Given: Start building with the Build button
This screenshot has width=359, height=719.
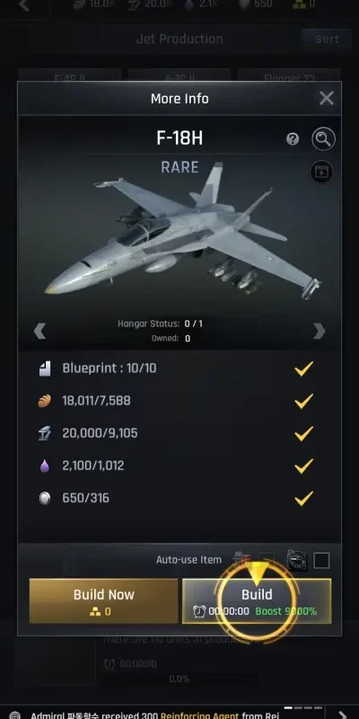Looking at the screenshot, I should [x=257, y=601].
